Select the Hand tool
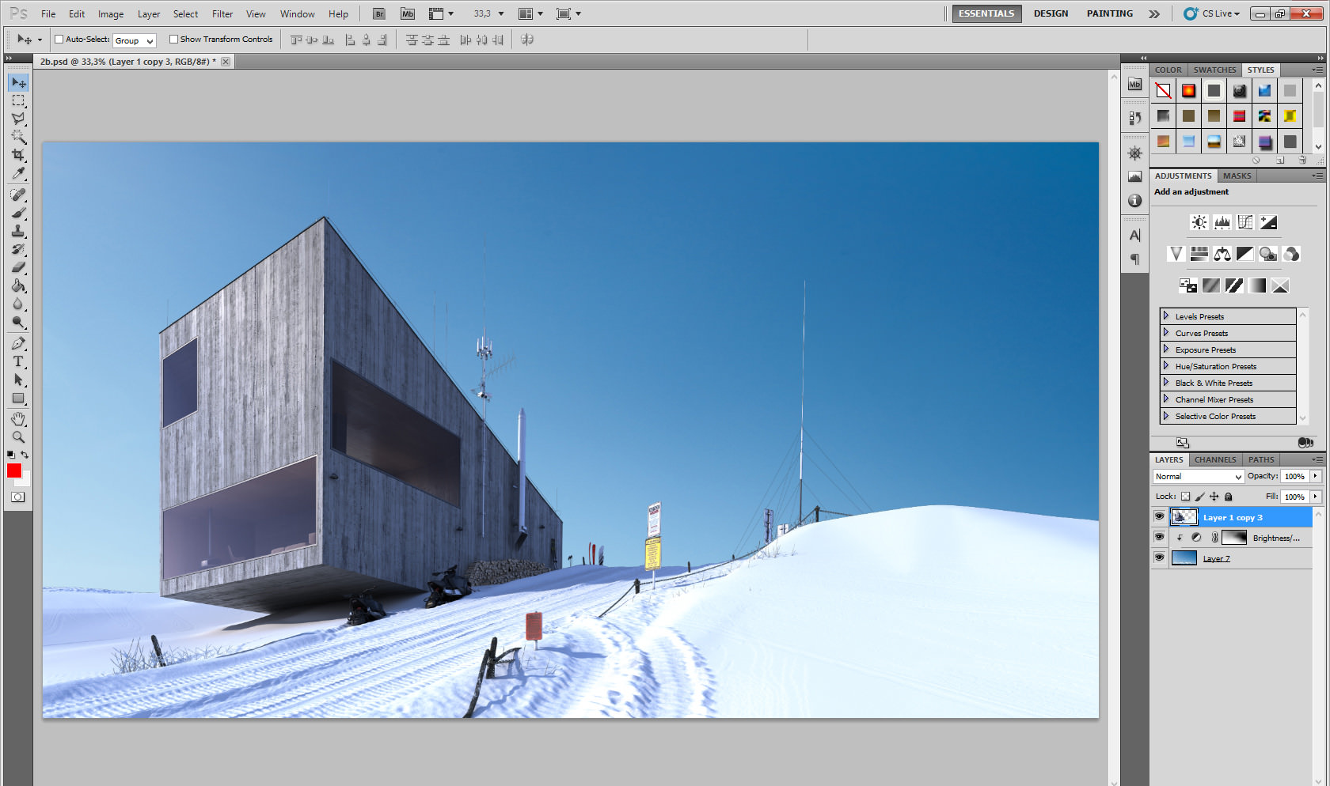The image size is (1330, 786). [x=18, y=418]
